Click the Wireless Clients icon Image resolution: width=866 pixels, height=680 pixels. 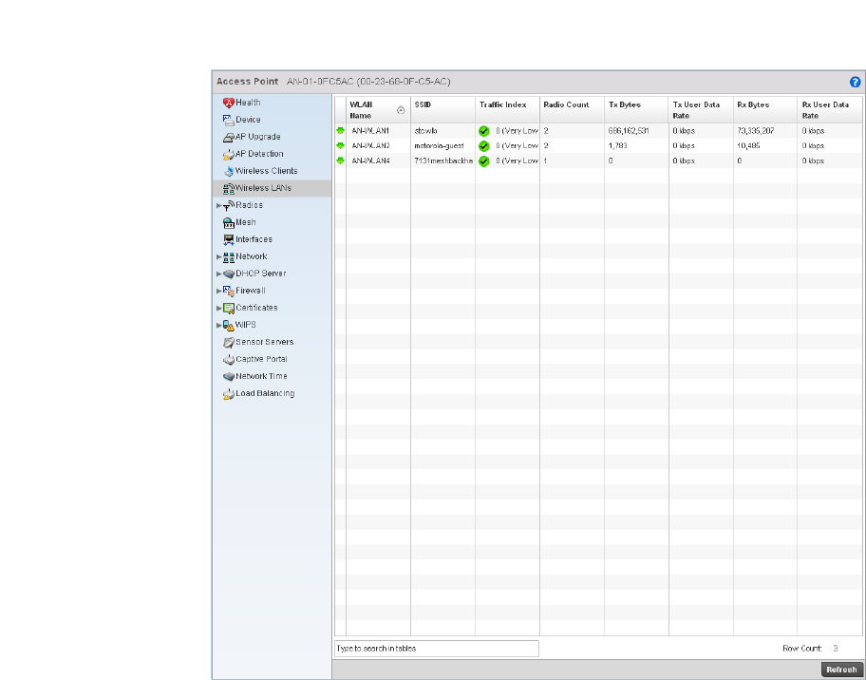point(229,171)
